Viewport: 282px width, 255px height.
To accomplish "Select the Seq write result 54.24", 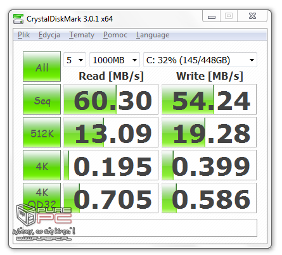I will [x=209, y=99].
